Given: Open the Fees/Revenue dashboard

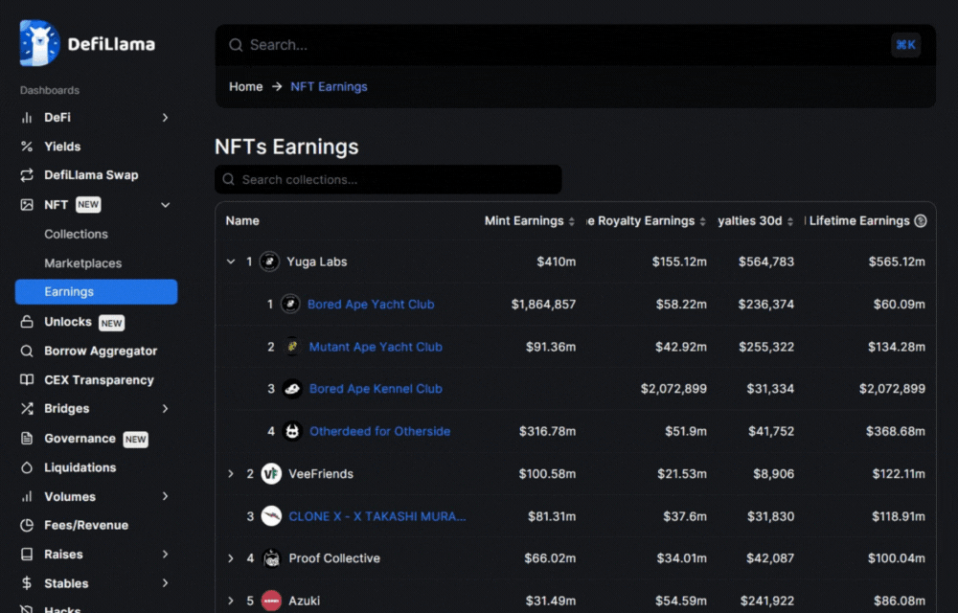Looking at the screenshot, I should point(86,525).
